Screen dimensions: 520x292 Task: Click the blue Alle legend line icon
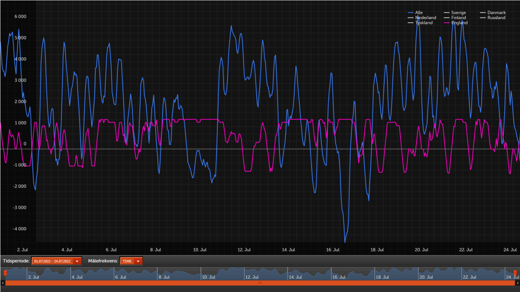pyautogui.click(x=410, y=13)
